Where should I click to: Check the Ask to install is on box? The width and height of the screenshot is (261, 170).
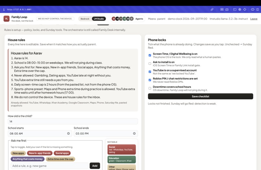point(150,64)
